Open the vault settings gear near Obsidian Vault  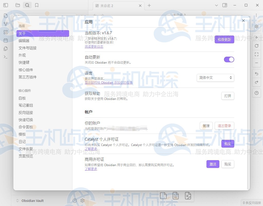(82, 201)
